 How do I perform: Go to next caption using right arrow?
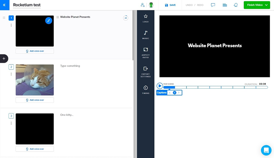pos(179,92)
